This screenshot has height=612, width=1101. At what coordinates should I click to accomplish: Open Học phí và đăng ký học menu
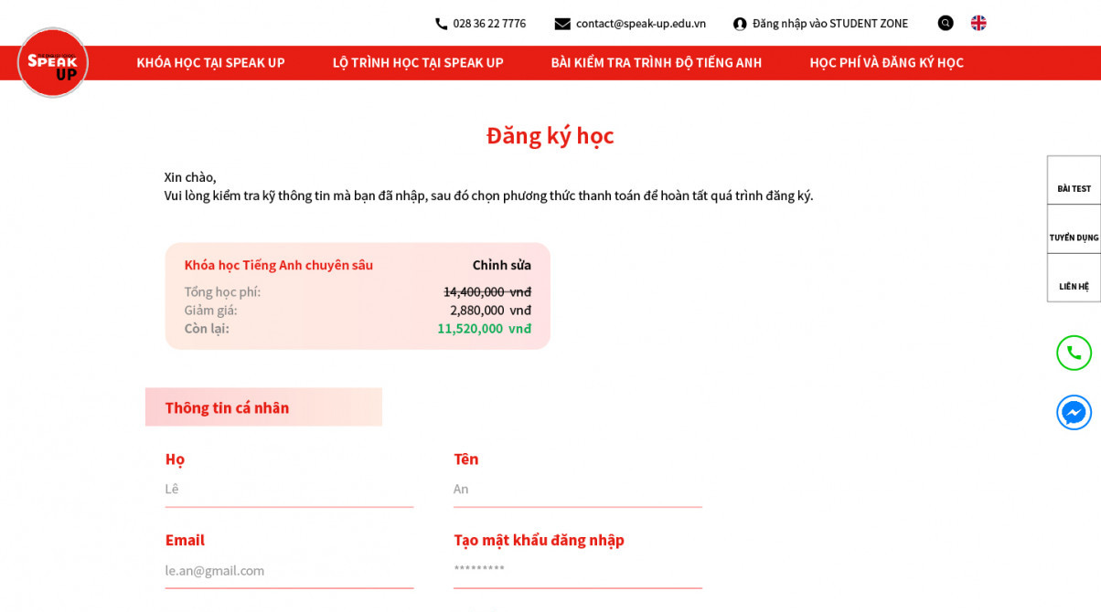pos(886,62)
